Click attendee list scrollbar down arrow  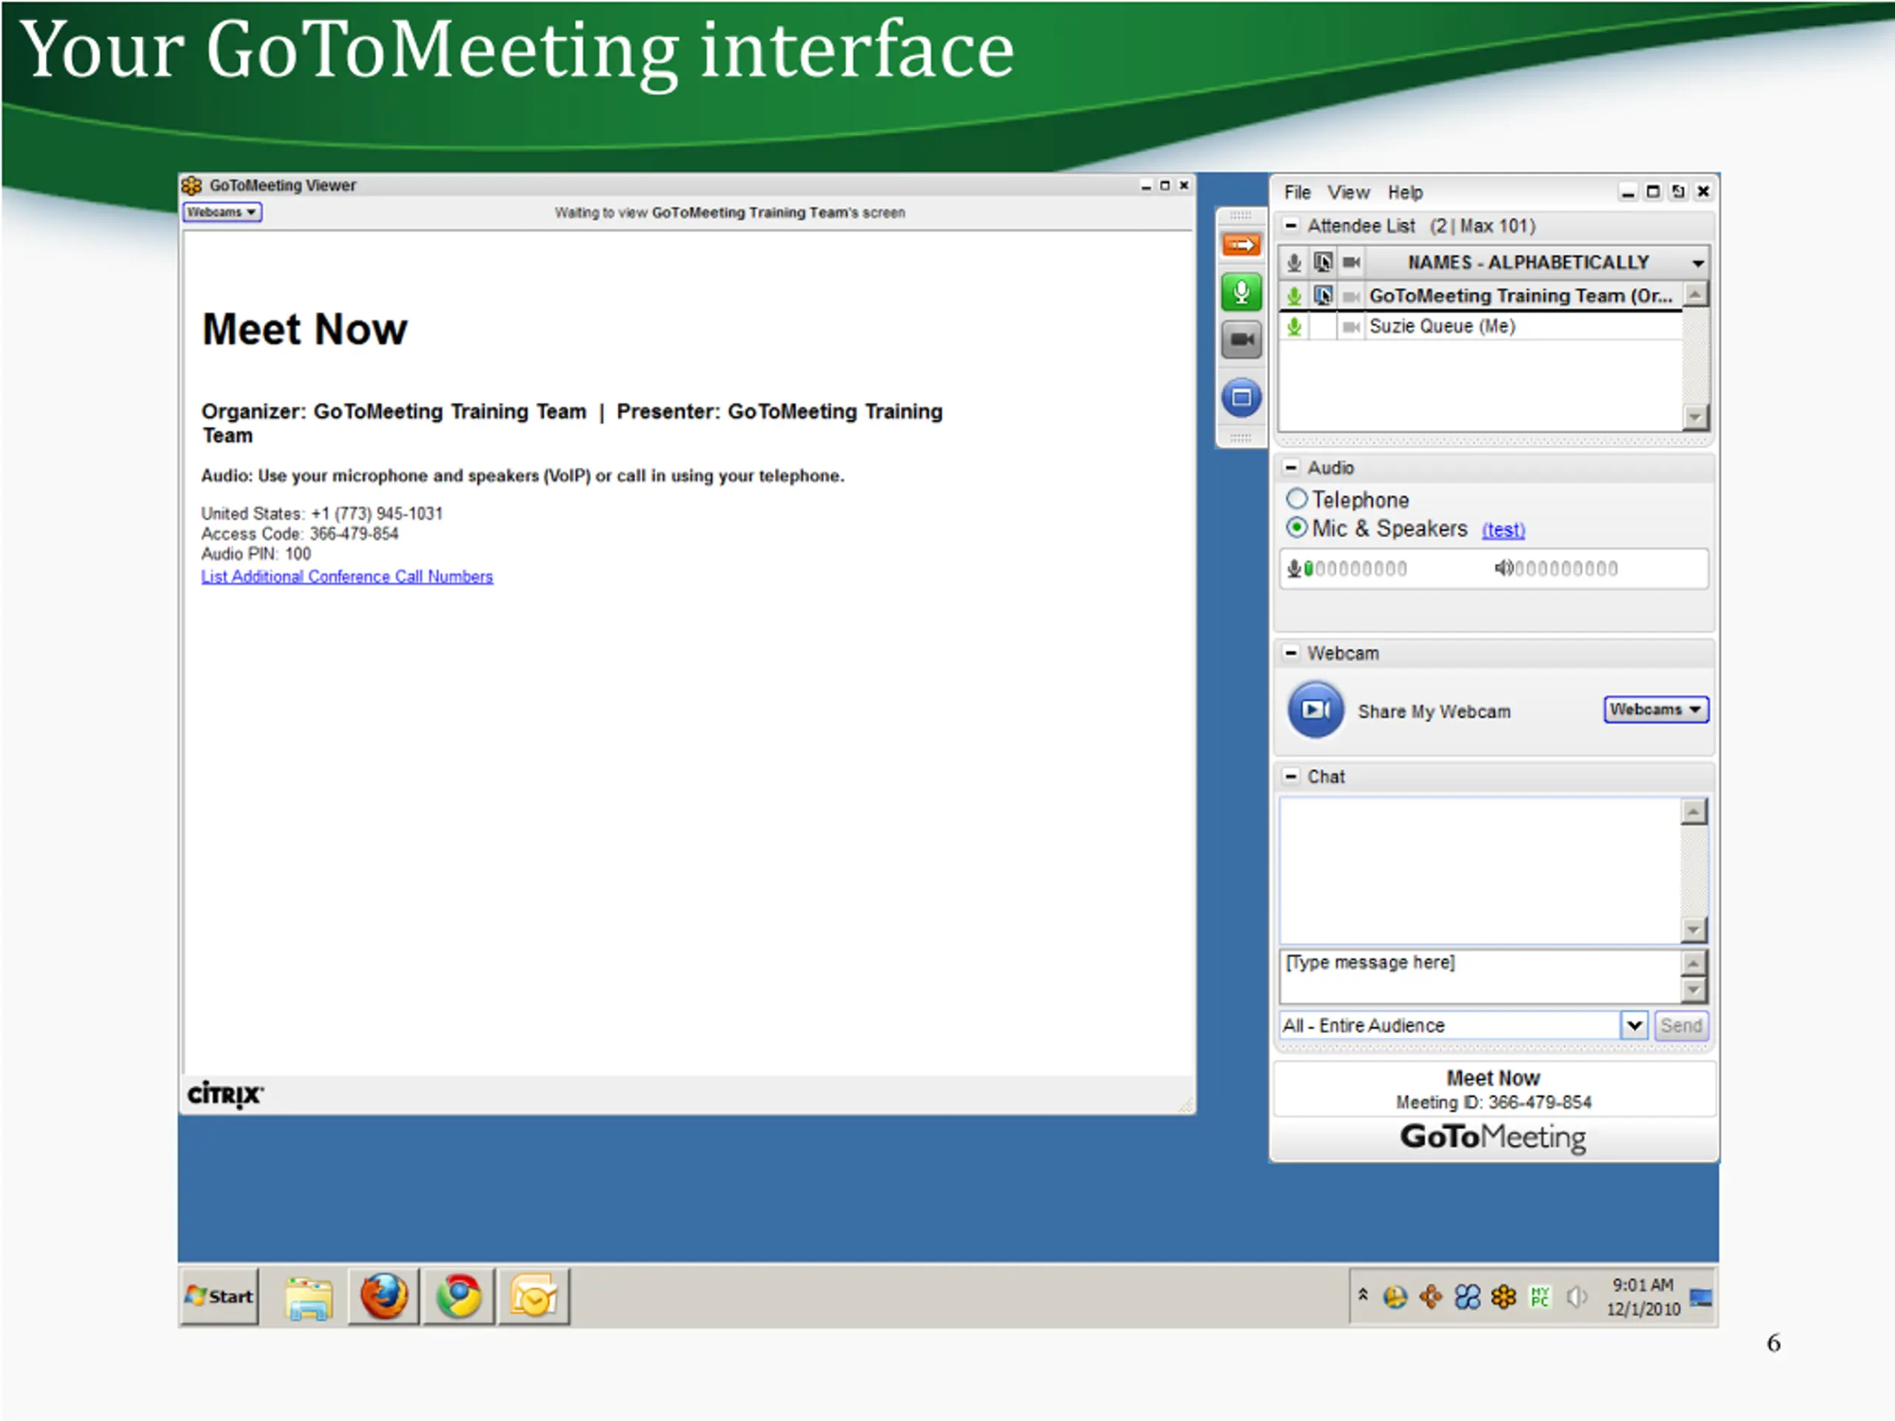1694,417
